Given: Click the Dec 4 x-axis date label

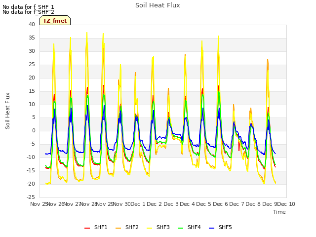Looking at the screenshot, I should [188, 204].
